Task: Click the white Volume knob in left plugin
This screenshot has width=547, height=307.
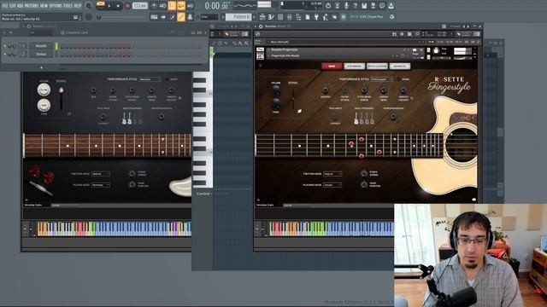Action: pos(44,90)
